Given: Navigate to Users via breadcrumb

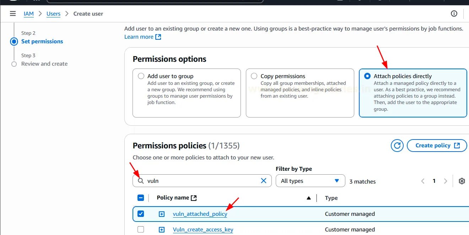Looking at the screenshot, I should [53, 13].
